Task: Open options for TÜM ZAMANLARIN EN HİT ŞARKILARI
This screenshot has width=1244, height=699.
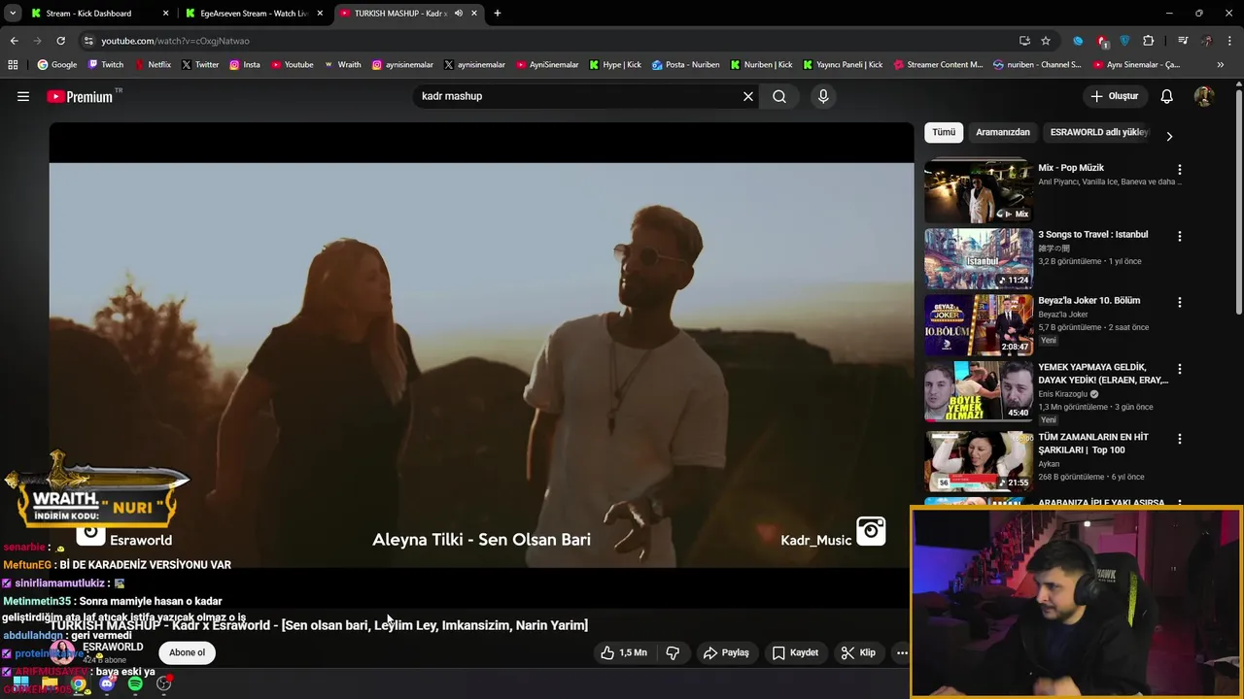Action: pyautogui.click(x=1180, y=439)
